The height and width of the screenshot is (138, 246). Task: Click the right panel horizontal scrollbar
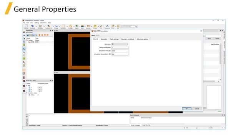coord(211,81)
